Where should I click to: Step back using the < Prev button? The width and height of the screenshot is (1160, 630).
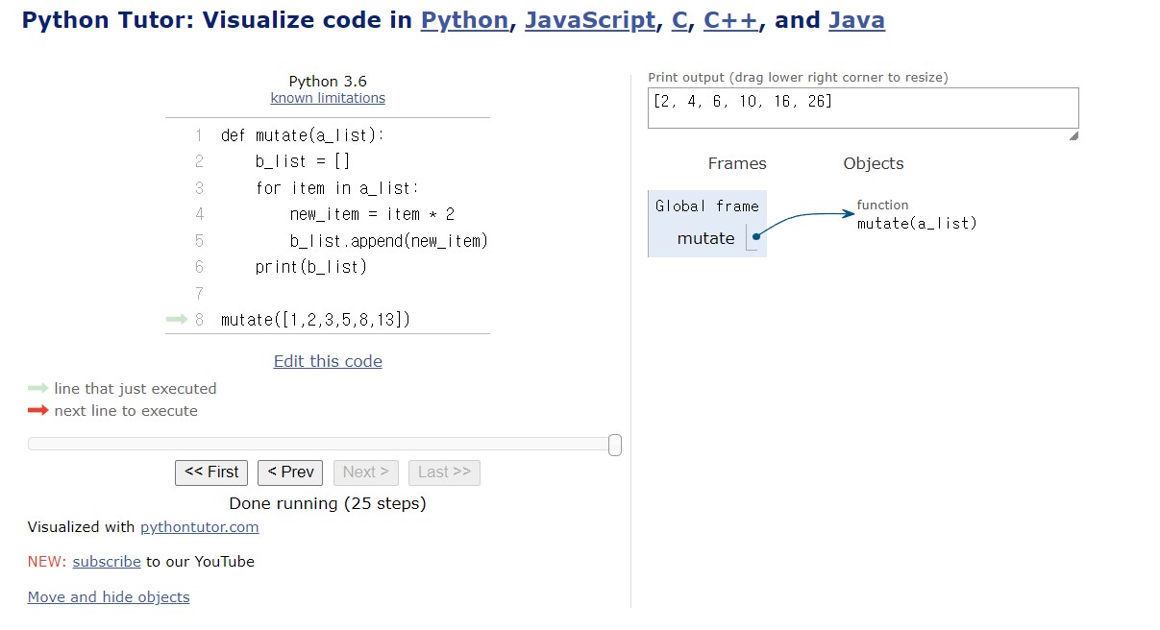(290, 472)
